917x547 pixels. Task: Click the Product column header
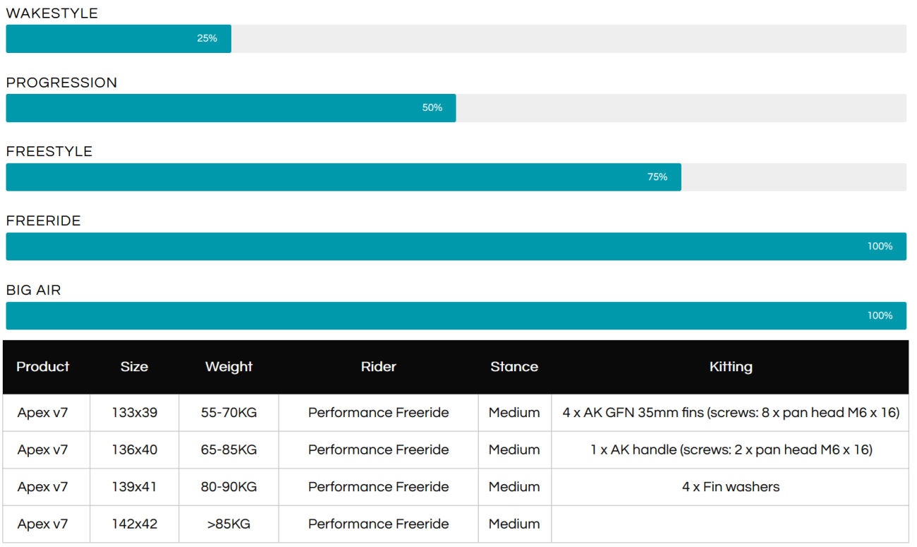(43, 367)
